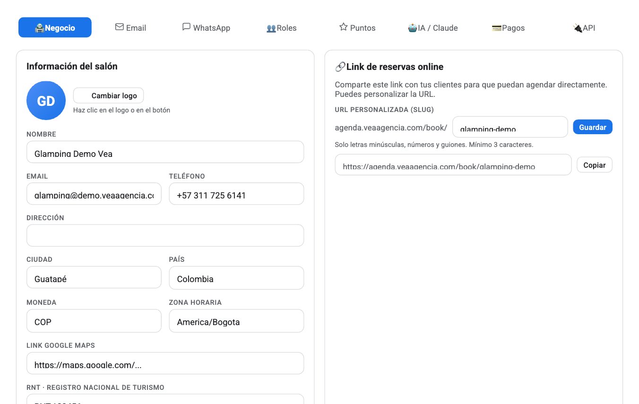This screenshot has width=639, height=404.
Task: Copy the booking link with Copiar
Action: 595,165
